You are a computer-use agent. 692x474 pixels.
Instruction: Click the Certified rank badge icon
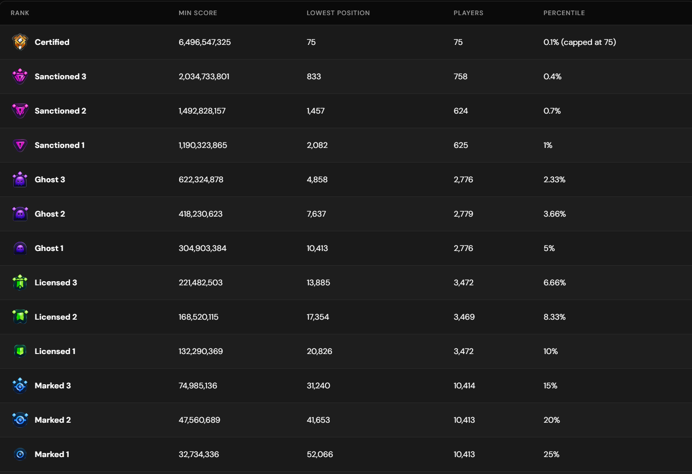click(20, 42)
